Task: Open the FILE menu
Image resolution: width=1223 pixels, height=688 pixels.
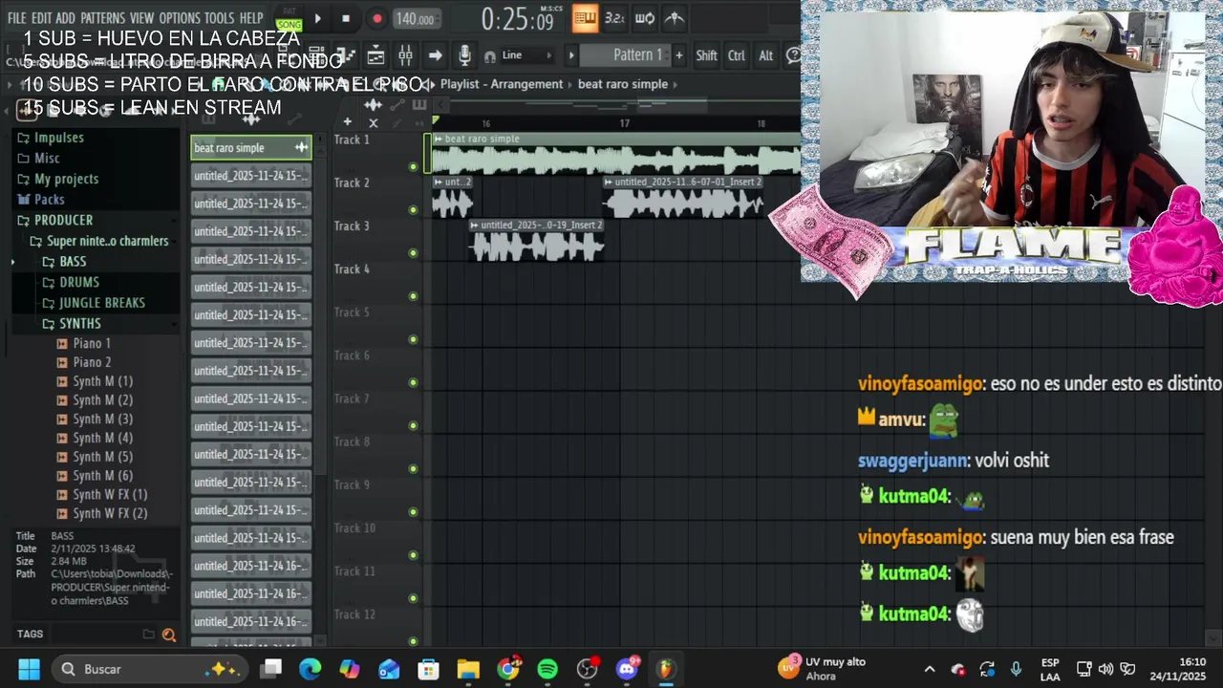Action: tap(16, 18)
